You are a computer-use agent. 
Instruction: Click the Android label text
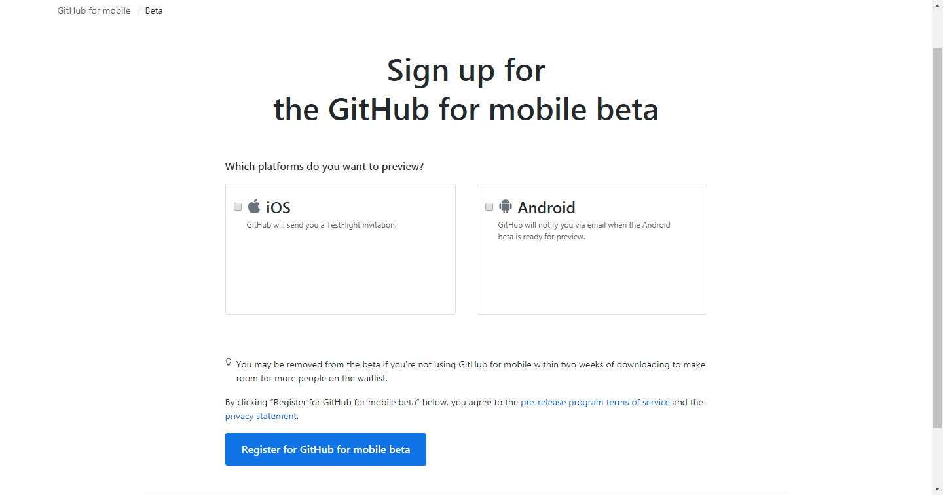(546, 208)
